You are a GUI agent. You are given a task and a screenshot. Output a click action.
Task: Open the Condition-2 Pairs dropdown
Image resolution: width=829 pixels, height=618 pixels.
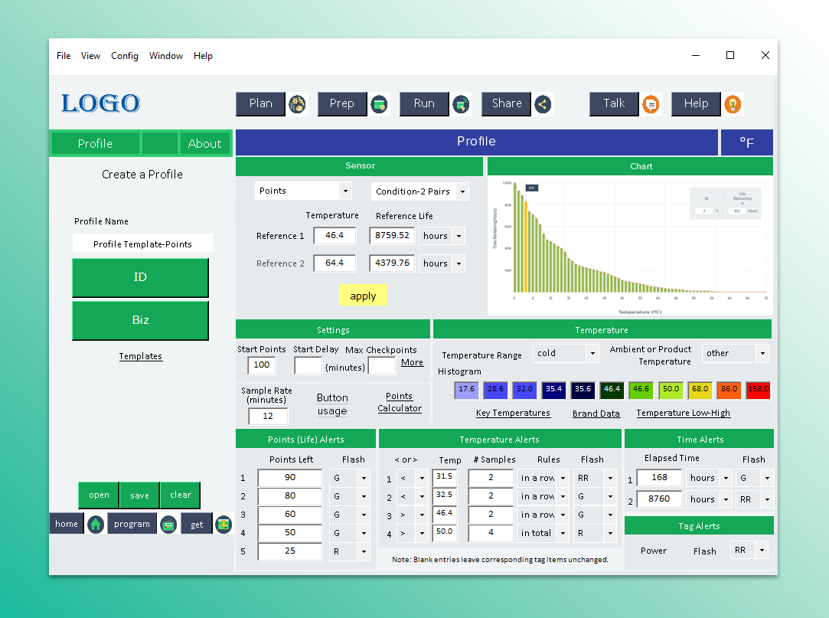click(419, 191)
